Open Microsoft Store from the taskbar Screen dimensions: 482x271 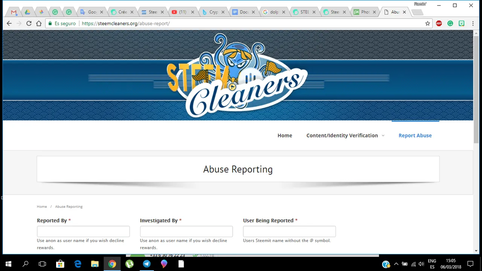(60, 264)
